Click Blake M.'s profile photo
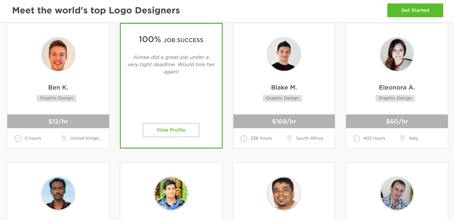 pyautogui.click(x=284, y=54)
